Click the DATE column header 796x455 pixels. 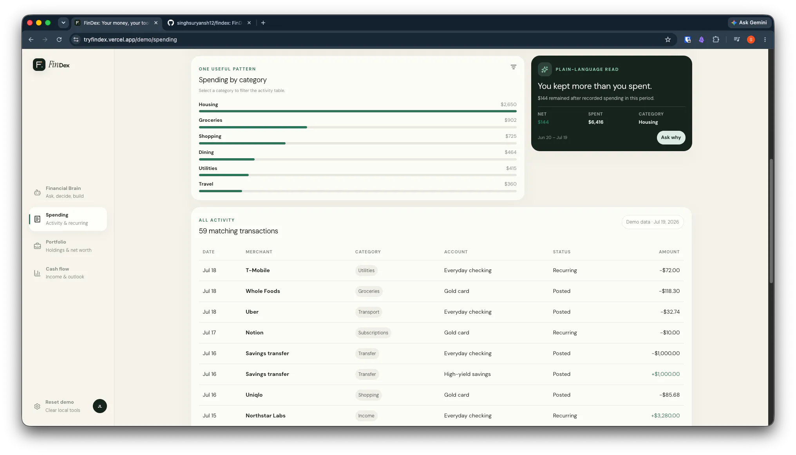click(x=208, y=252)
